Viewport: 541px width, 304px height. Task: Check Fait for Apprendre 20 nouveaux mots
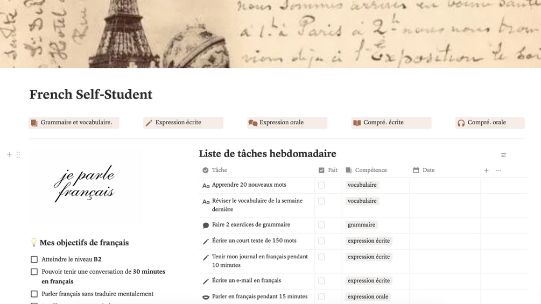pyautogui.click(x=321, y=185)
